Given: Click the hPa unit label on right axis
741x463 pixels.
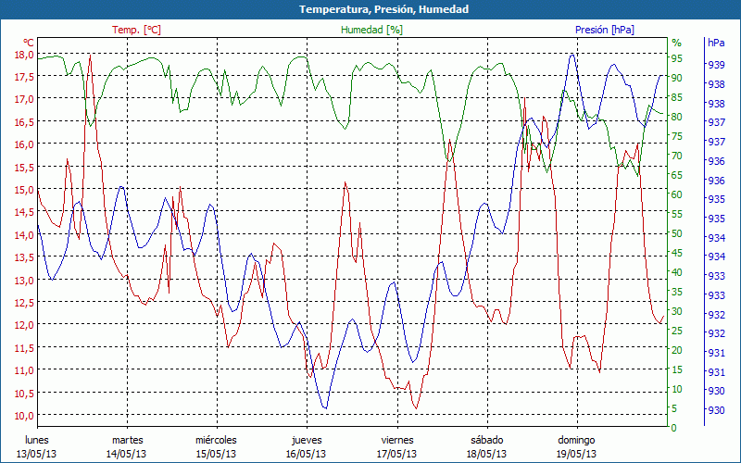Looking at the screenshot, I should (x=716, y=43).
